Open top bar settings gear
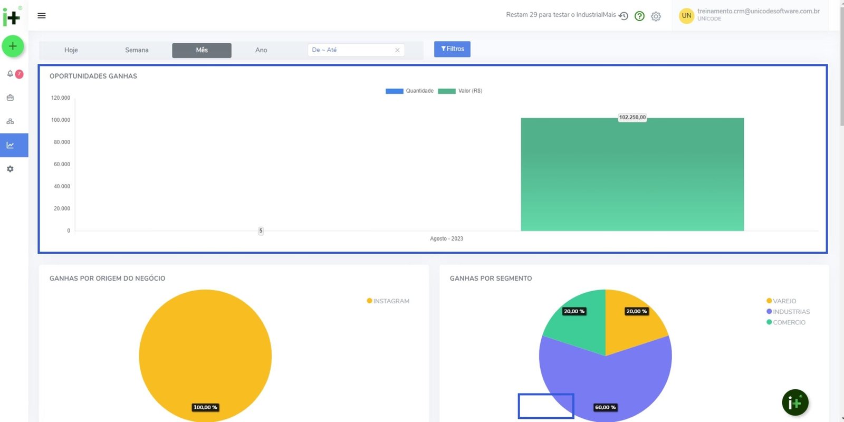Screen dimensions: 844x422 tap(656, 16)
